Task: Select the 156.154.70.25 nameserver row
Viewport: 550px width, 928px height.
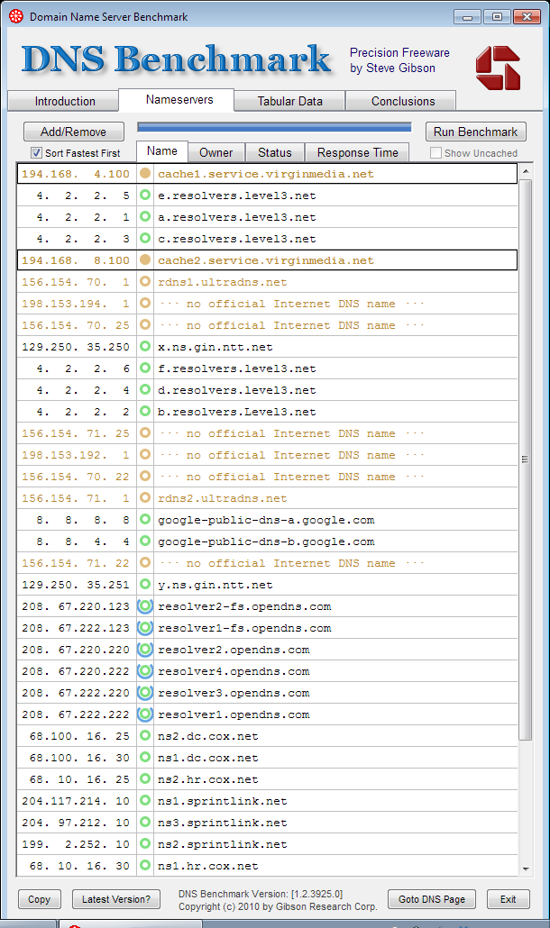Action: (x=267, y=325)
